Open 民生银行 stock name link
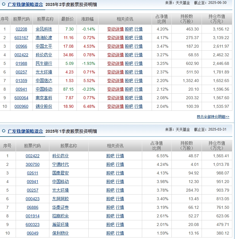This screenshot has height=239, width=235. [x=44, y=63]
